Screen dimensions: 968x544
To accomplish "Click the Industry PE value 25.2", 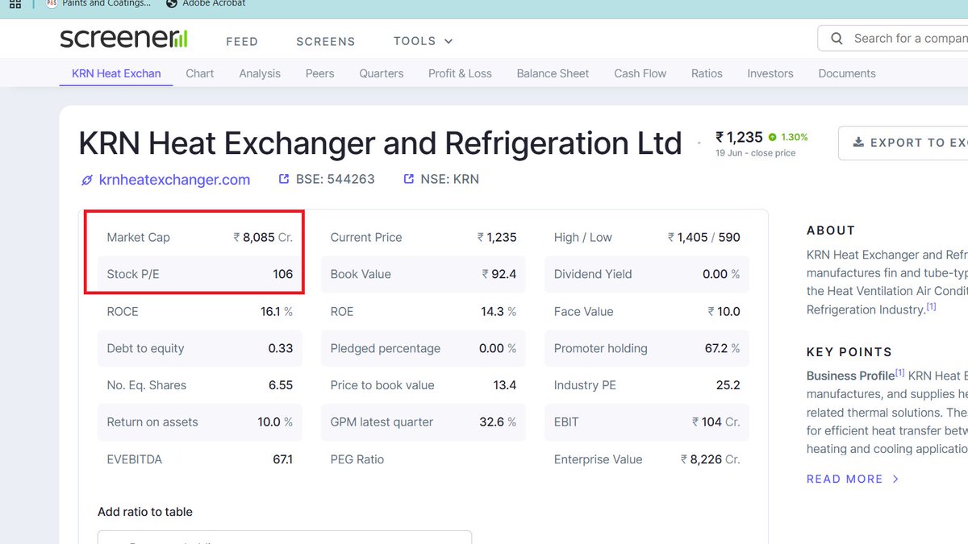I will 728,385.
